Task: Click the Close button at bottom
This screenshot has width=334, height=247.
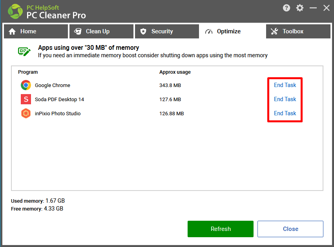Action: [x=290, y=229]
